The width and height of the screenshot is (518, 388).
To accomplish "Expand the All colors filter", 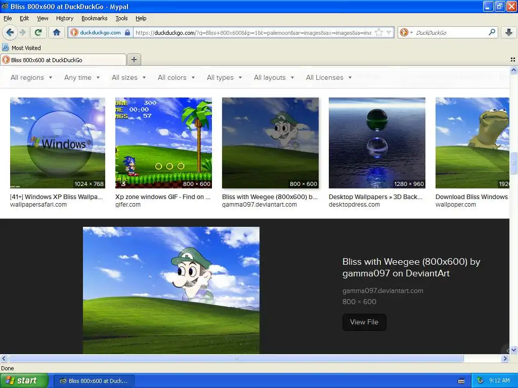I will 176,77.
